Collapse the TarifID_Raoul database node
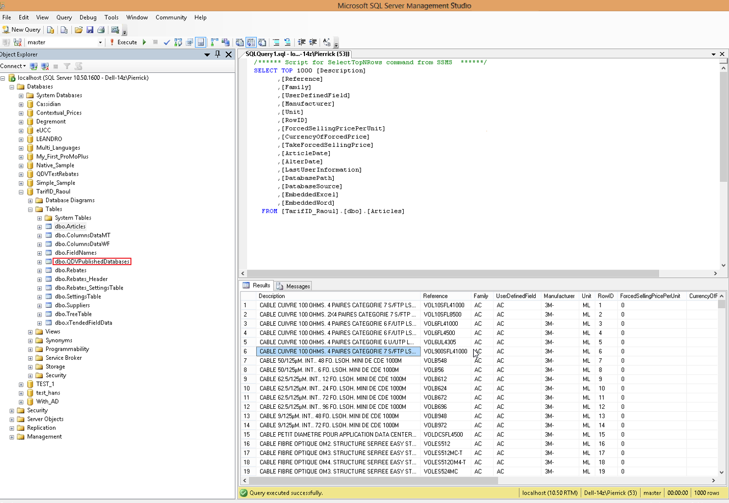 coord(21,192)
